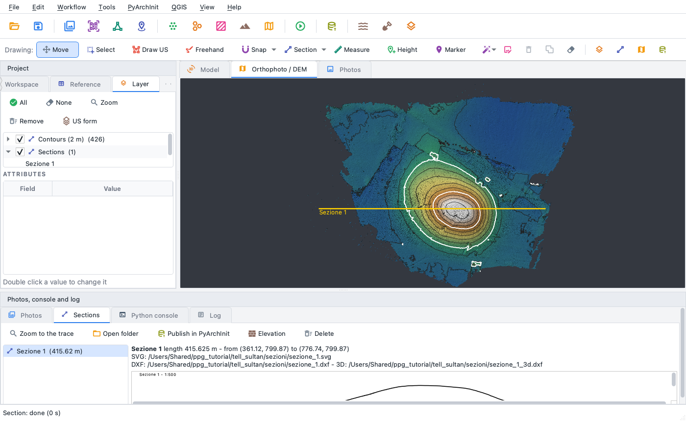Open the magic wand dropdown arrow
This screenshot has width=686, height=421.
pos(494,49)
